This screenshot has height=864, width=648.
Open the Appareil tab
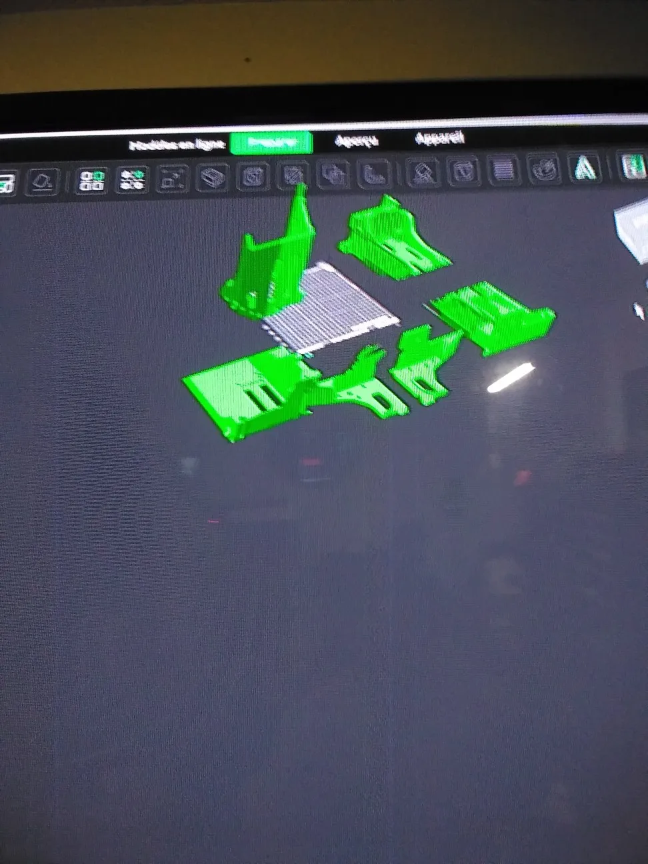coord(439,139)
